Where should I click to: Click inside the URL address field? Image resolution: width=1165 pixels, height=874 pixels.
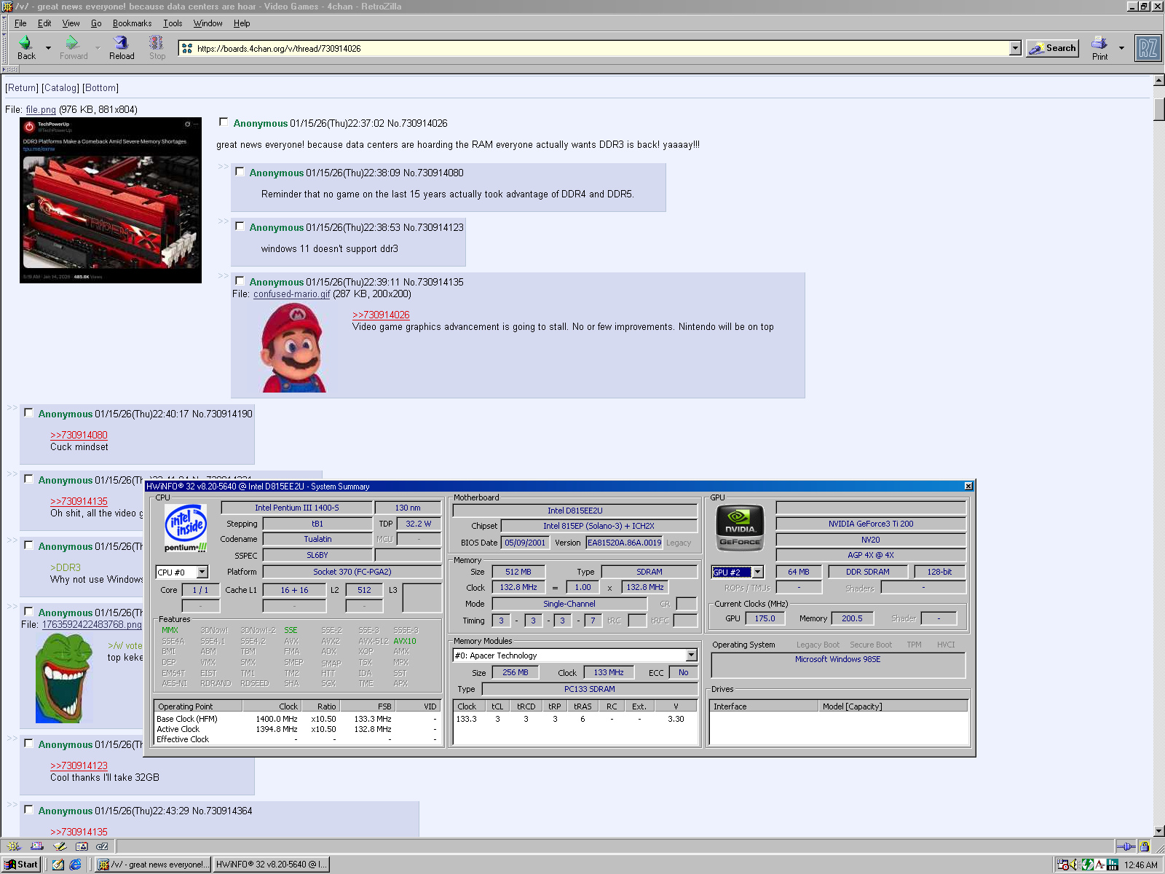[601, 49]
